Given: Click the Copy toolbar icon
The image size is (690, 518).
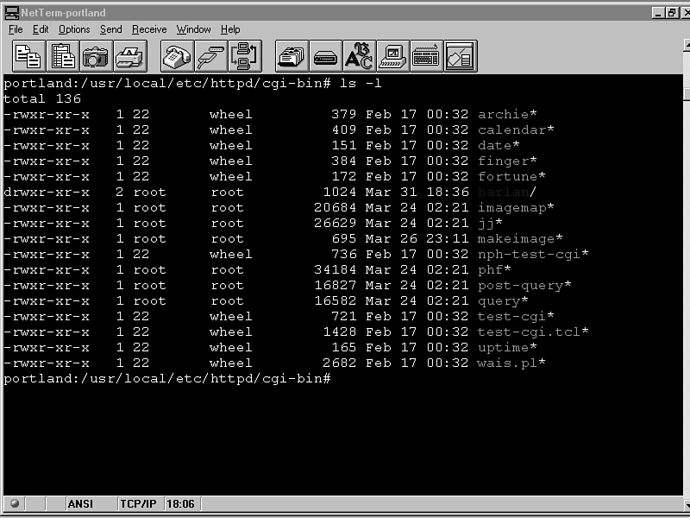Looking at the screenshot, I should pos(28,56).
